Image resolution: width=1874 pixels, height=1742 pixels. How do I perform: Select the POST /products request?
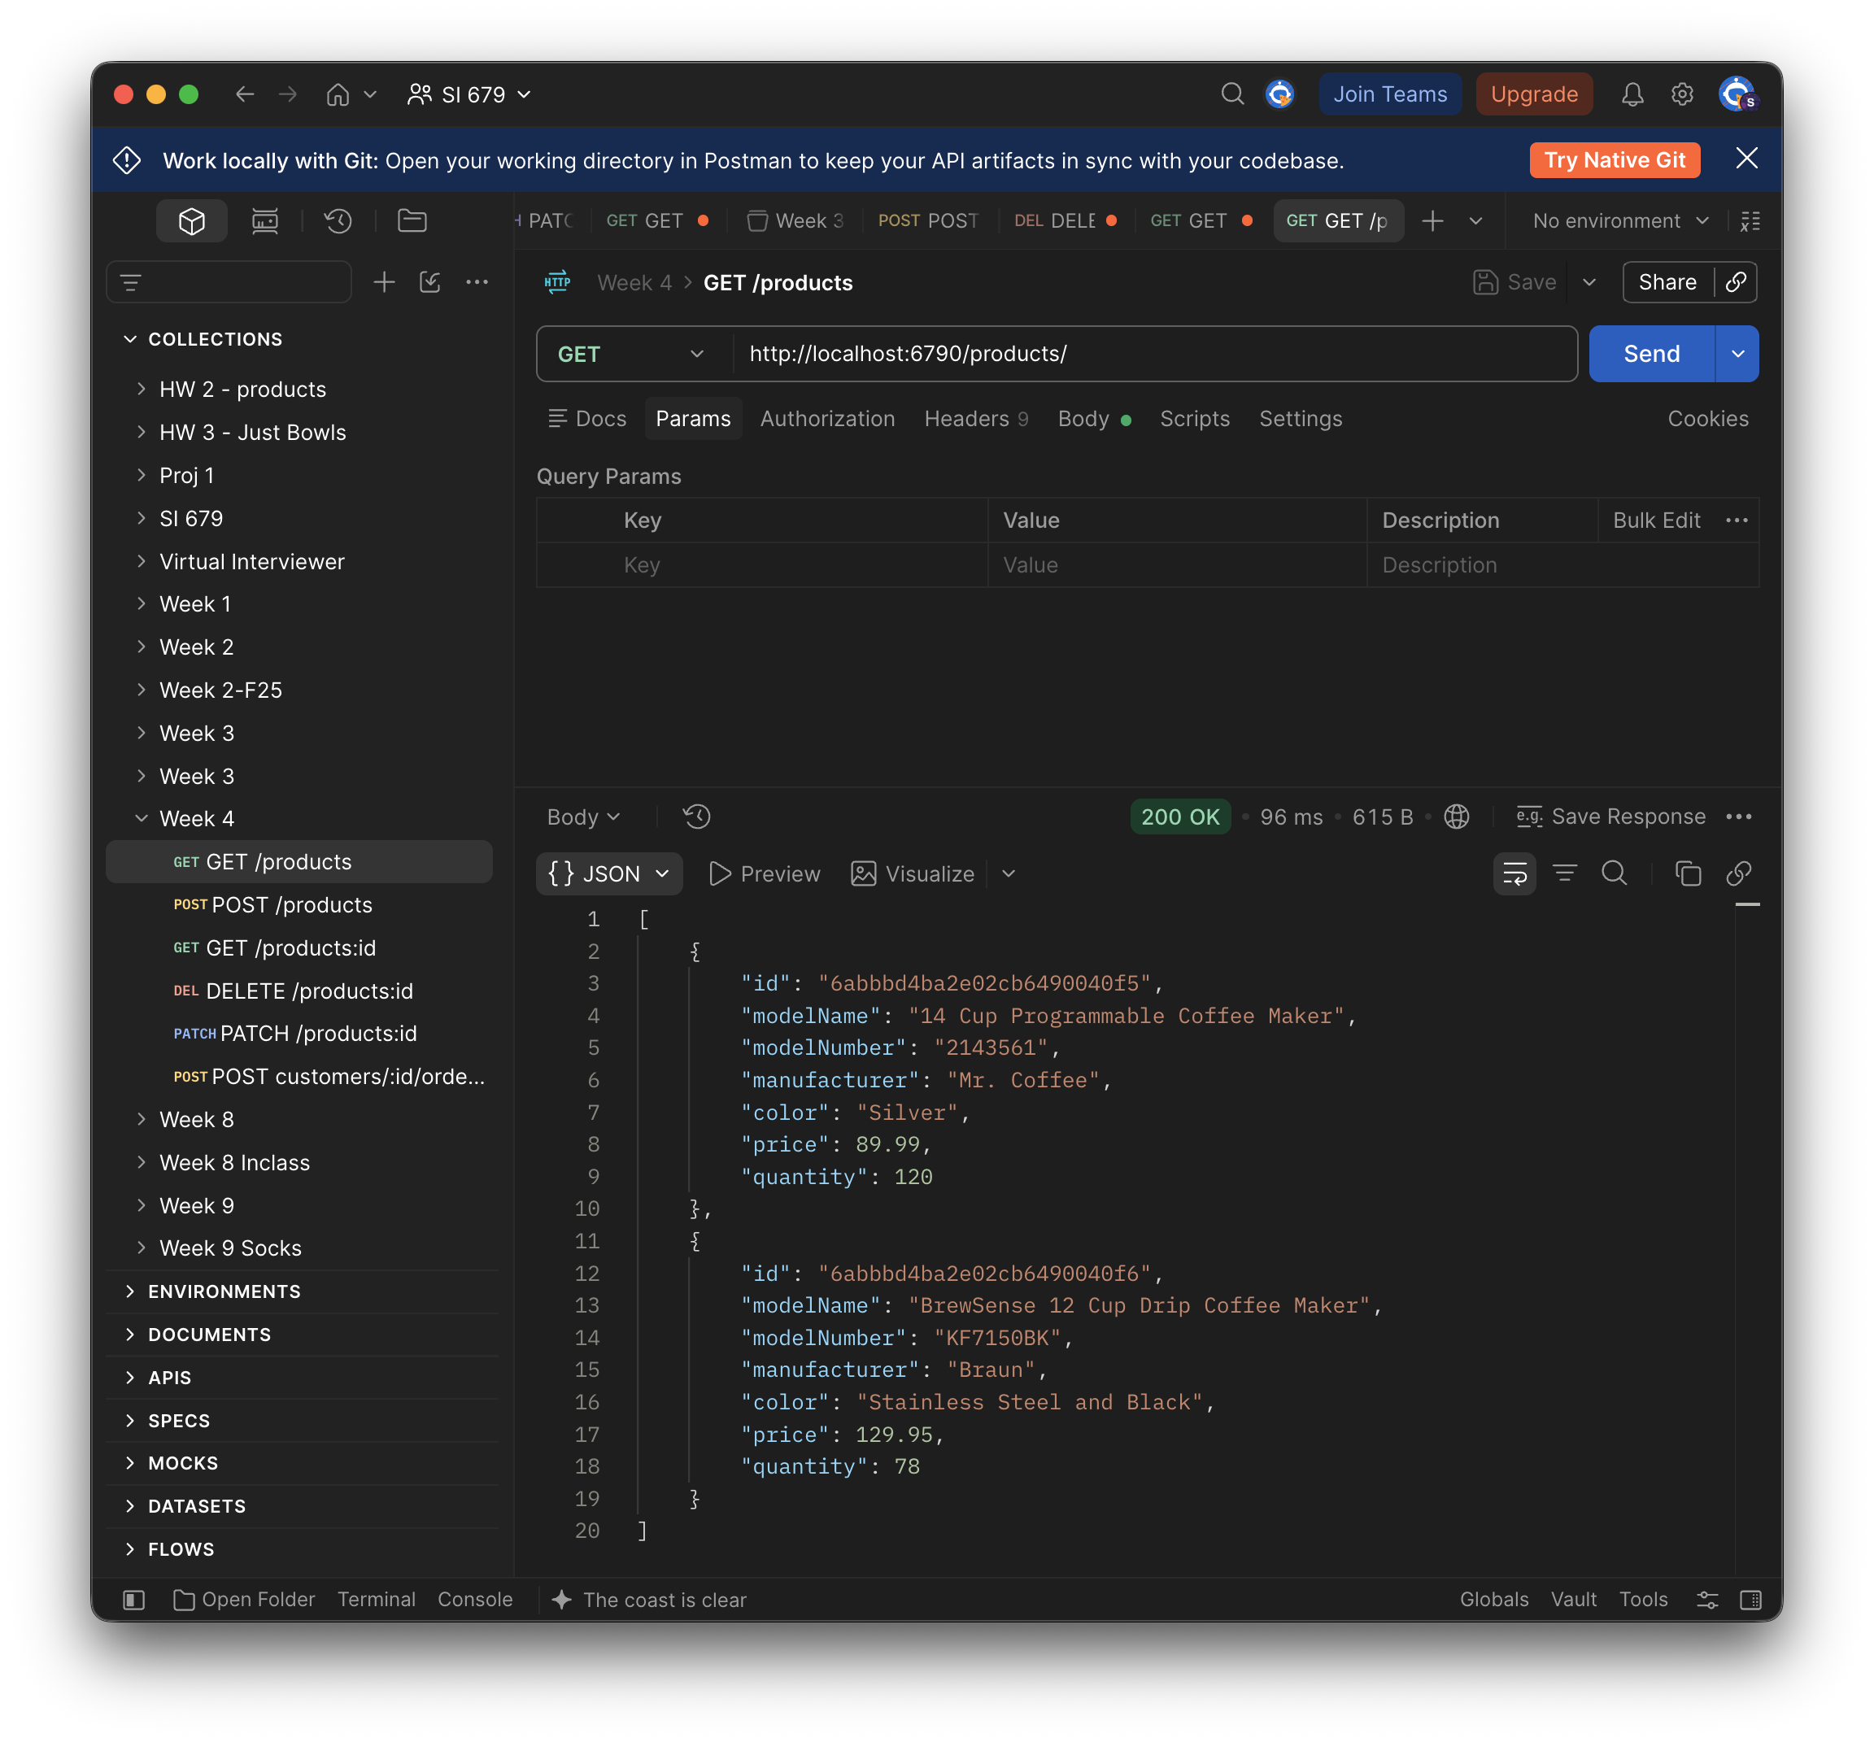[300, 905]
